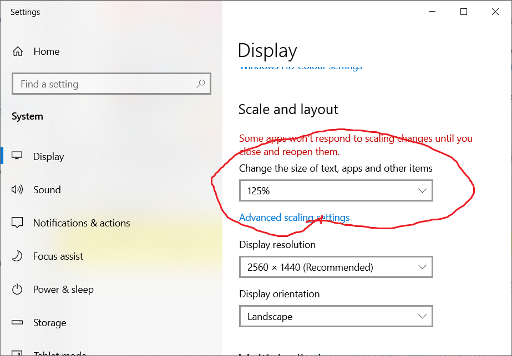512x356 pixels.
Task: Click the Sound speaker icon
Action: tap(18, 190)
